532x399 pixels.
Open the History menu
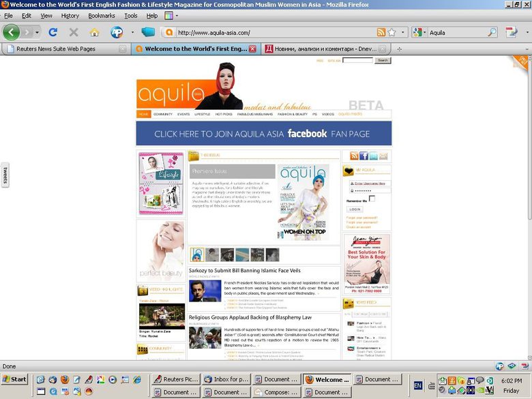70,16
